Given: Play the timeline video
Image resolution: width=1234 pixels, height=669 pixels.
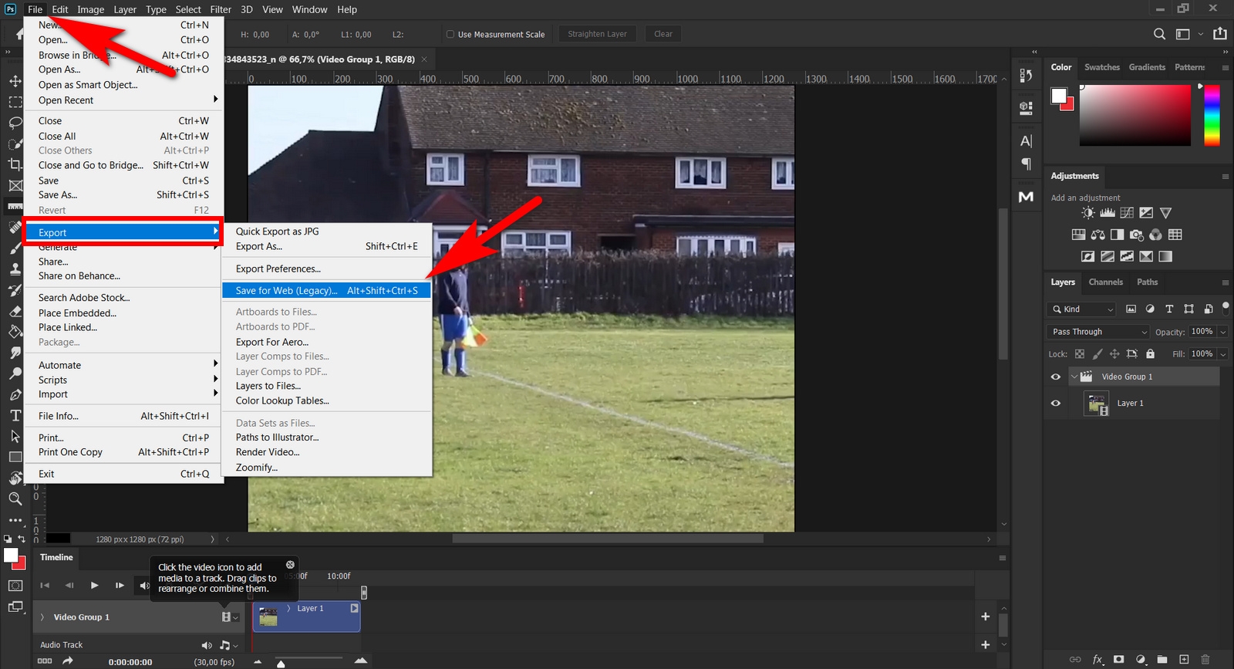Looking at the screenshot, I should pos(94,586).
